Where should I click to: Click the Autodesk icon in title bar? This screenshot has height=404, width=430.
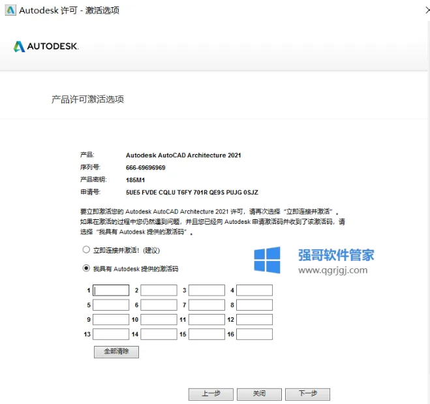tap(10, 10)
